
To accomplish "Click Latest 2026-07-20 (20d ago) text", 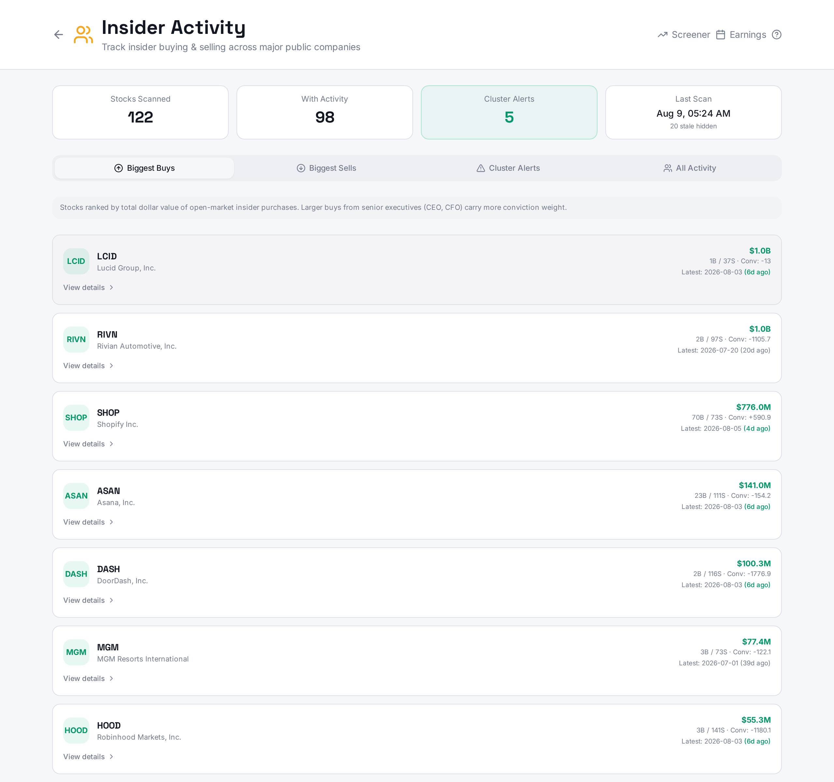I will click(x=724, y=350).
